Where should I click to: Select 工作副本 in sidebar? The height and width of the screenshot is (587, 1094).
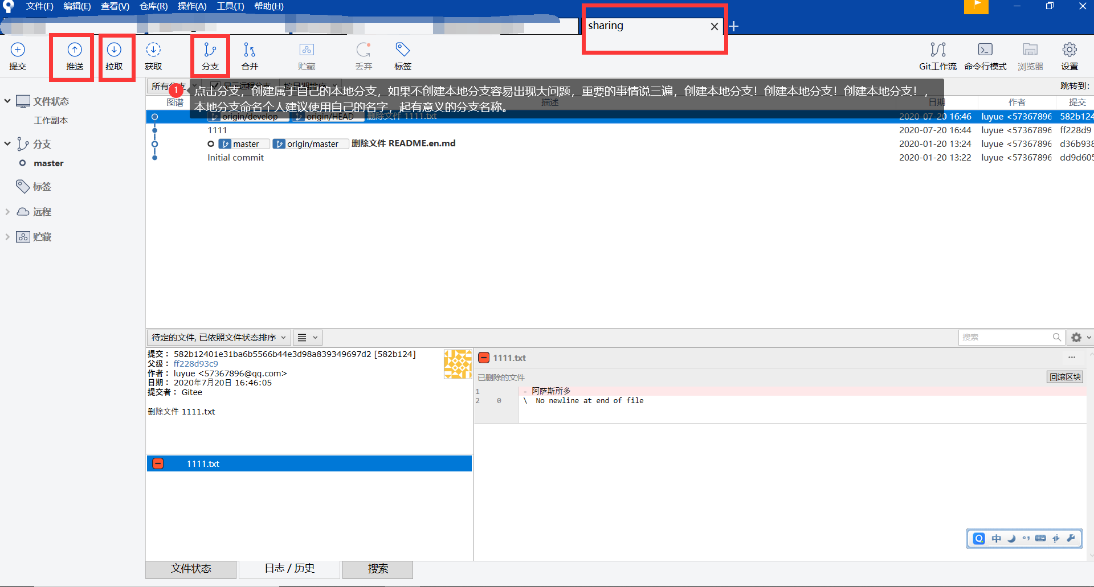click(51, 121)
